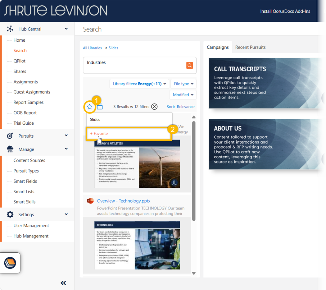Open the File type dropdown

pos(183,84)
